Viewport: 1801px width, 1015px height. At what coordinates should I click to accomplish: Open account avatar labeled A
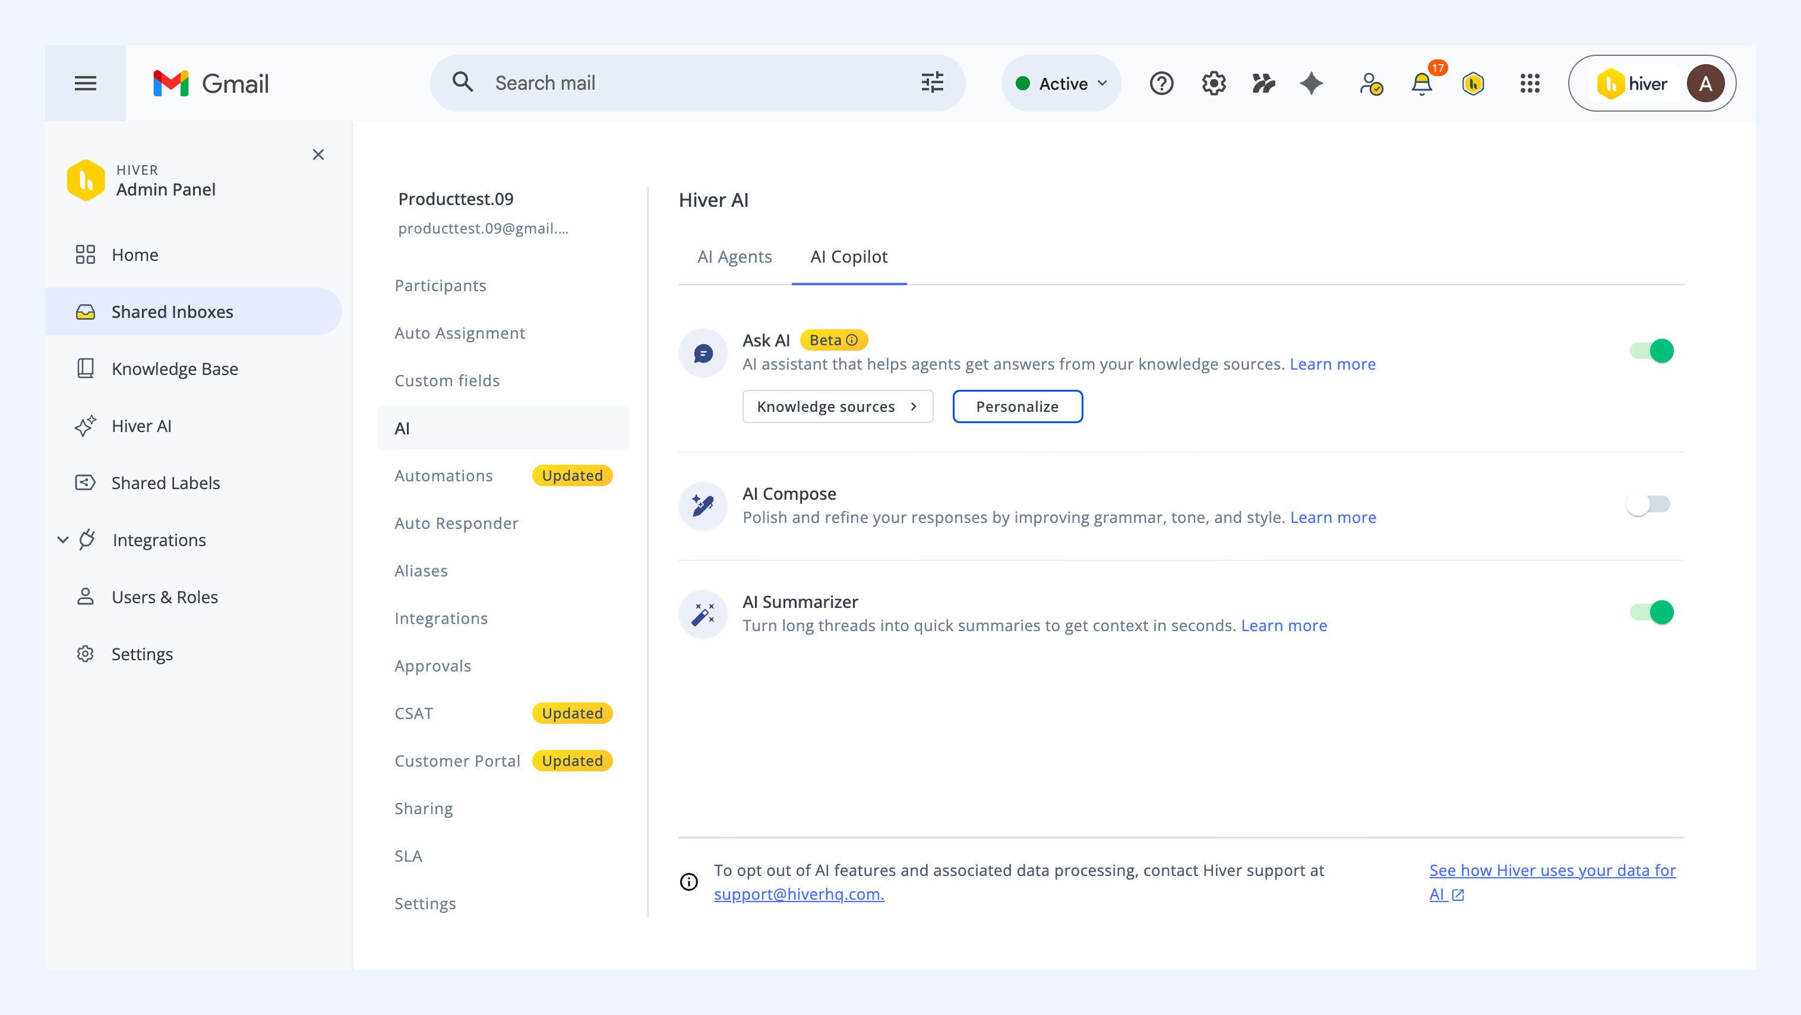(1705, 83)
